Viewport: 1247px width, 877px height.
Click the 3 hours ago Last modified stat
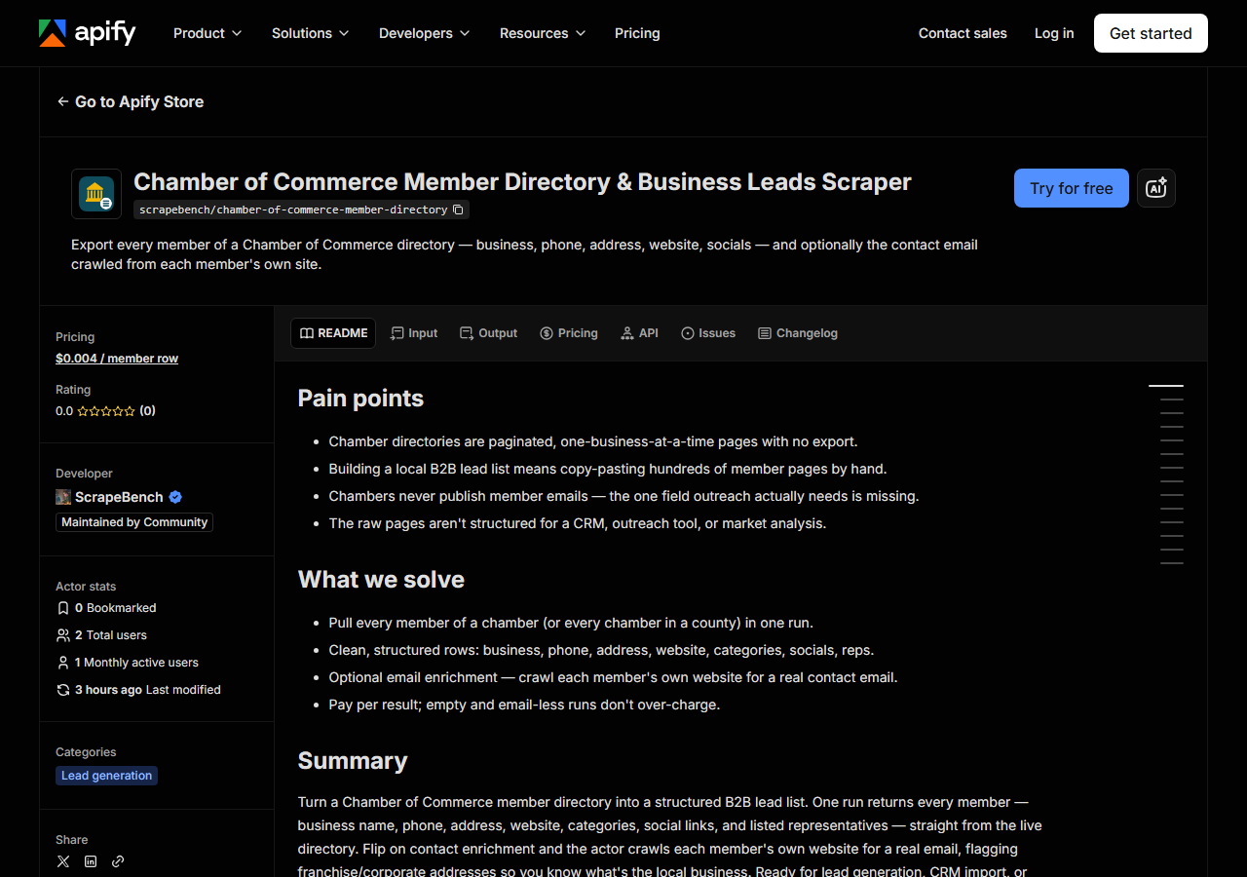[x=138, y=690]
